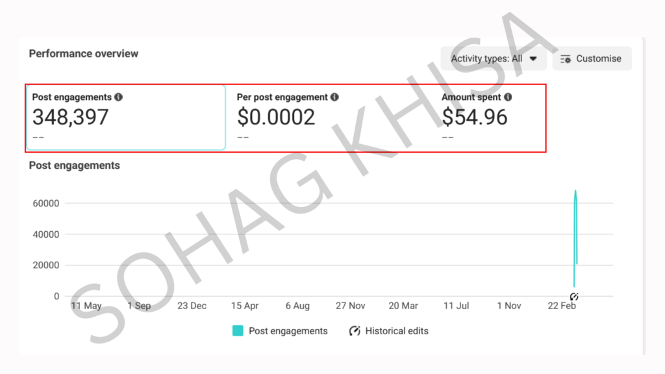The image size is (665, 374).
Task: Click the teal engagement spike in chart
Action: [575, 238]
